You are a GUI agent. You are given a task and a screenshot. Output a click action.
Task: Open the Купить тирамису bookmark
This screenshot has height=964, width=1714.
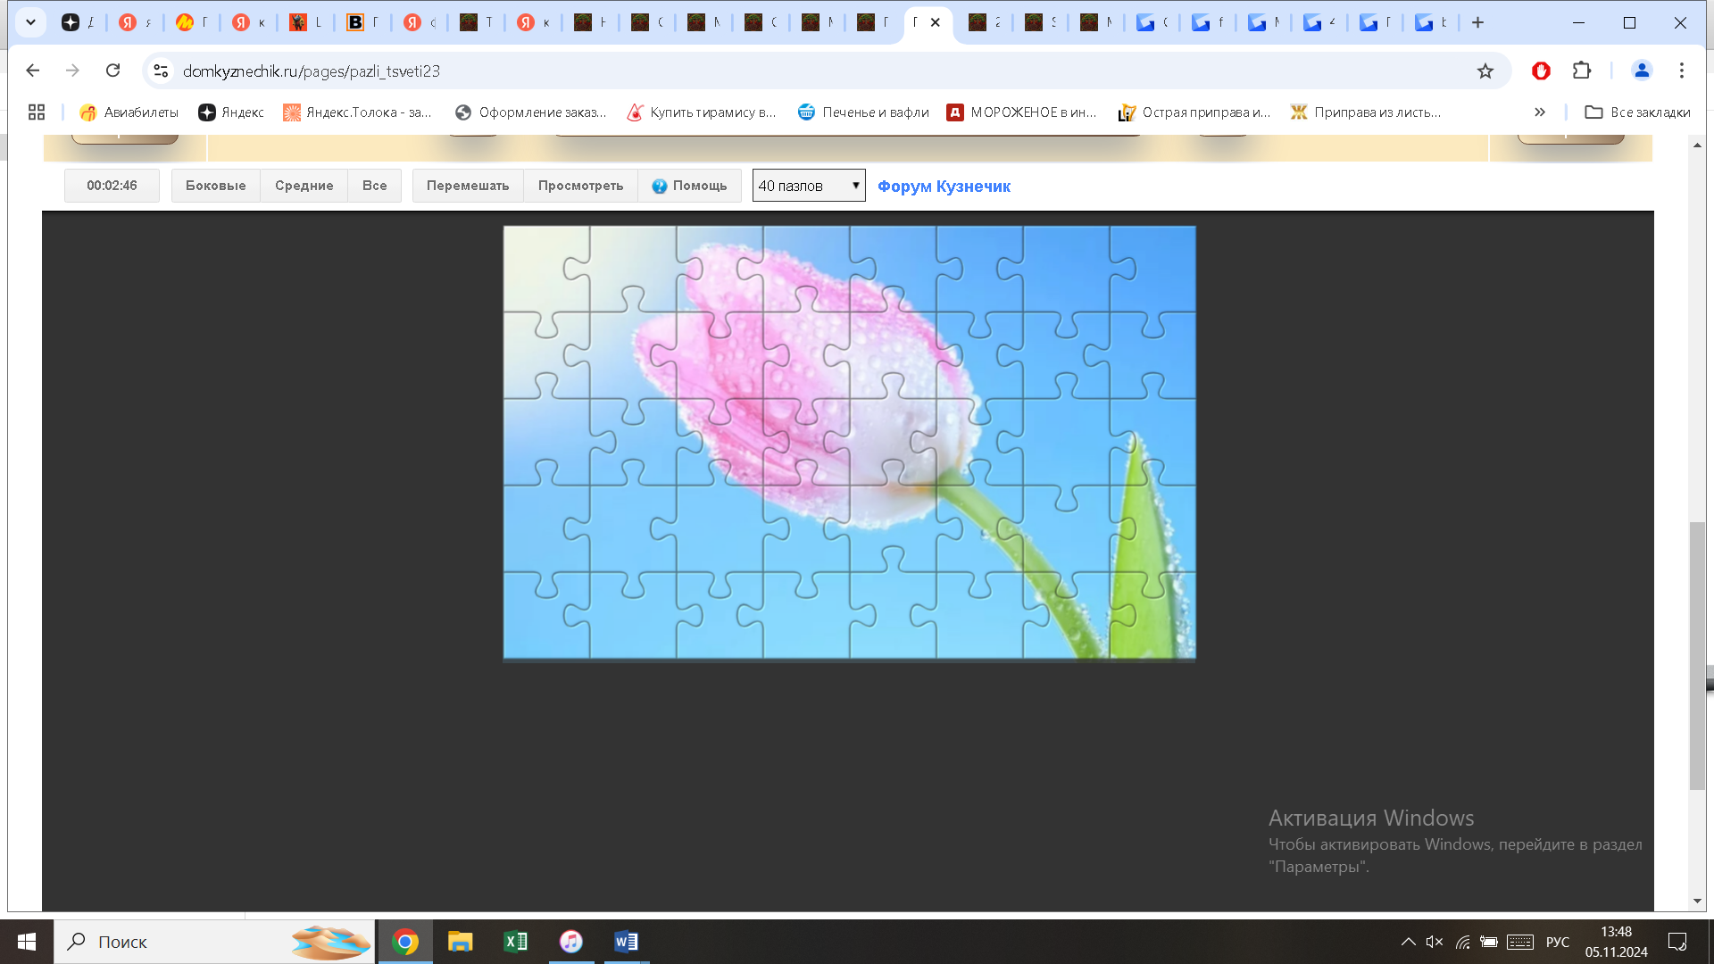click(702, 112)
